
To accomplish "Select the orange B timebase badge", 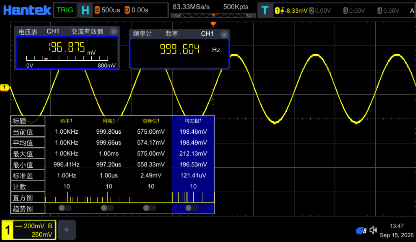I will coord(97,10).
